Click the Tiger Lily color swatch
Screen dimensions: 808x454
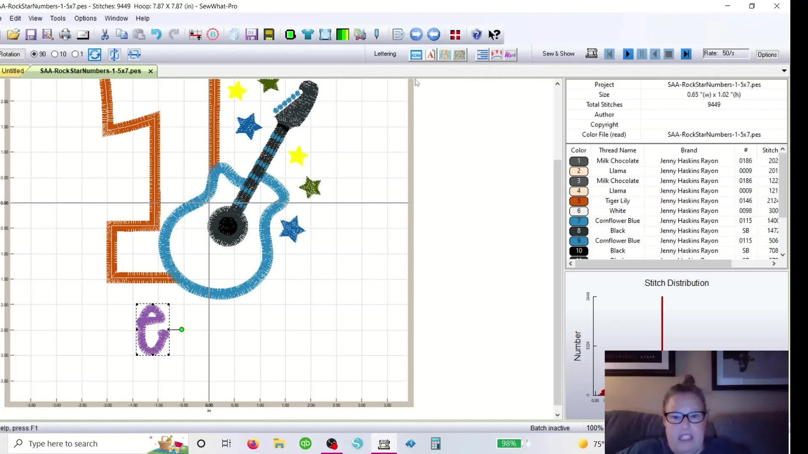(x=578, y=201)
